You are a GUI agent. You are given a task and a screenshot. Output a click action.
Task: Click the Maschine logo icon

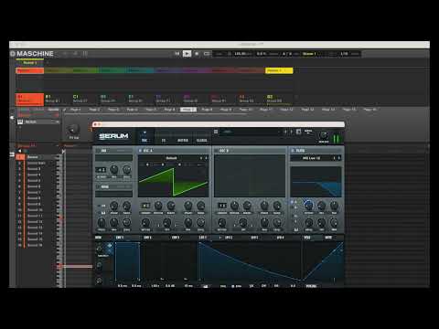(x=13, y=54)
